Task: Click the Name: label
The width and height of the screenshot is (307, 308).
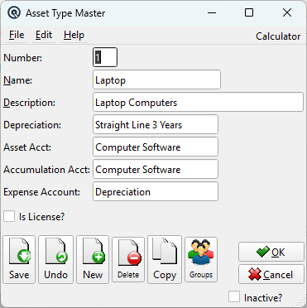Action: 18,80
